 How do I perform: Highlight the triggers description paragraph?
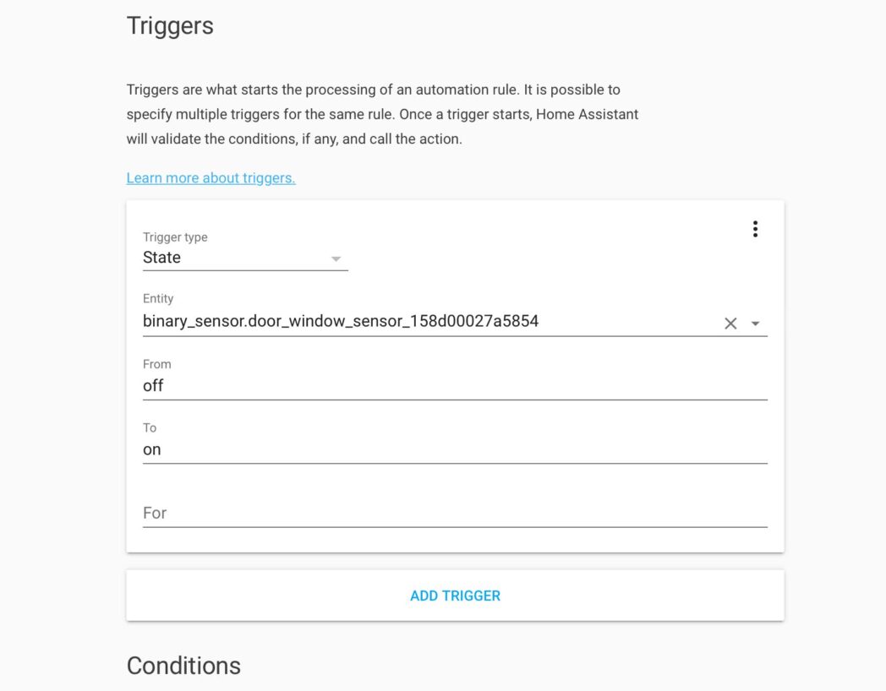pyautogui.click(x=380, y=113)
